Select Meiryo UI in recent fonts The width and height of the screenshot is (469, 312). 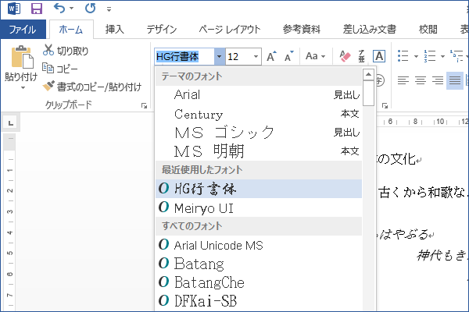pos(259,207)
